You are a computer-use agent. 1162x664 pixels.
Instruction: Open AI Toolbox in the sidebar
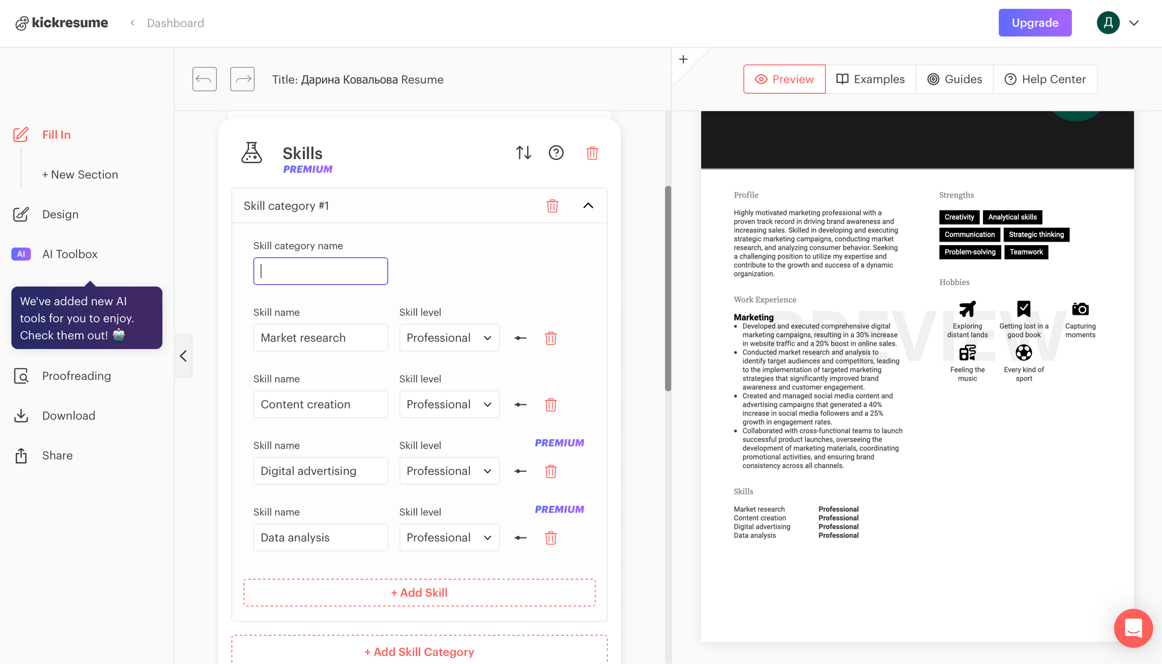coord(70,254)
